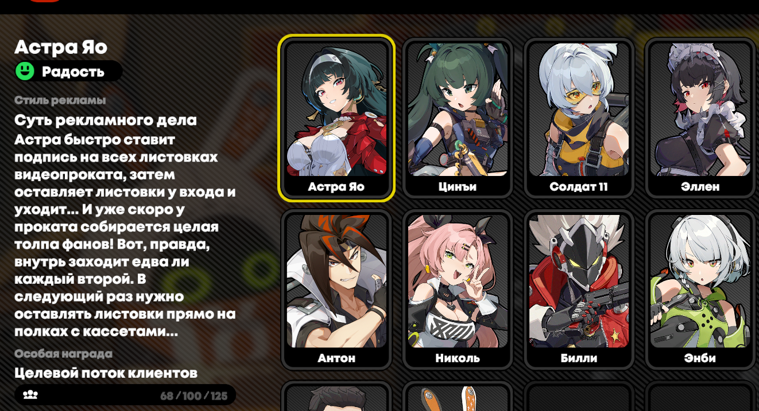The height and width of the screenshot is (411, 759).
Task: Open the orange rabbit-ear character card
Action: (458, 396)
